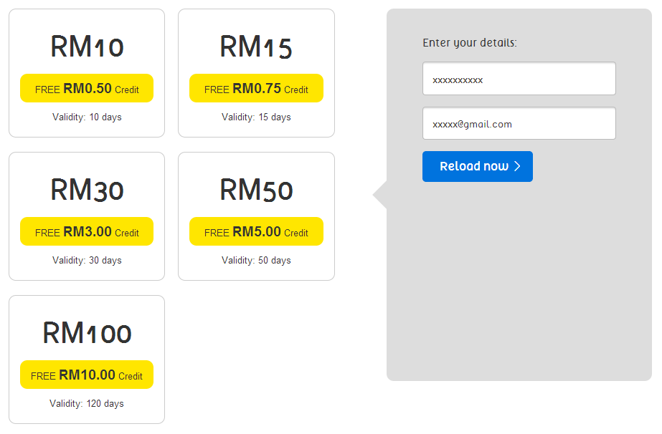Image resolution: width=662 pixels, height=434 pixels.
Task: Click the chevron arrow on Reload now
Action: click(517, 166)
